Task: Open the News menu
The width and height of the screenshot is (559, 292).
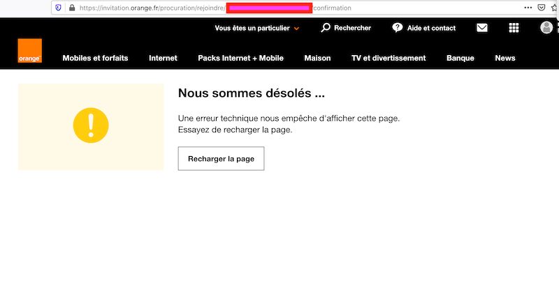Action: click(x=504, y=58)
